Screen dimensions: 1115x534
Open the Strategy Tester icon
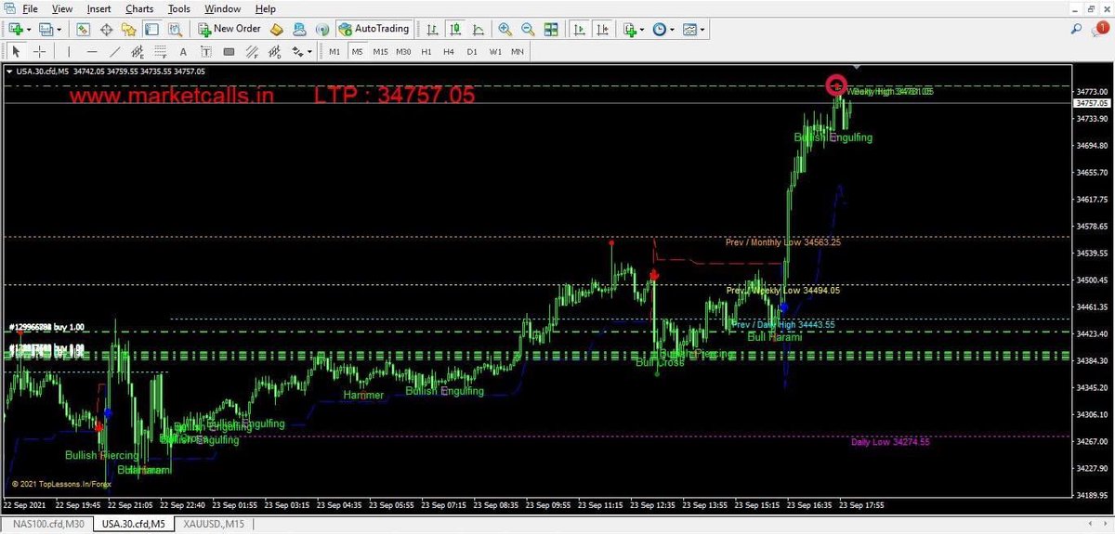174,29
